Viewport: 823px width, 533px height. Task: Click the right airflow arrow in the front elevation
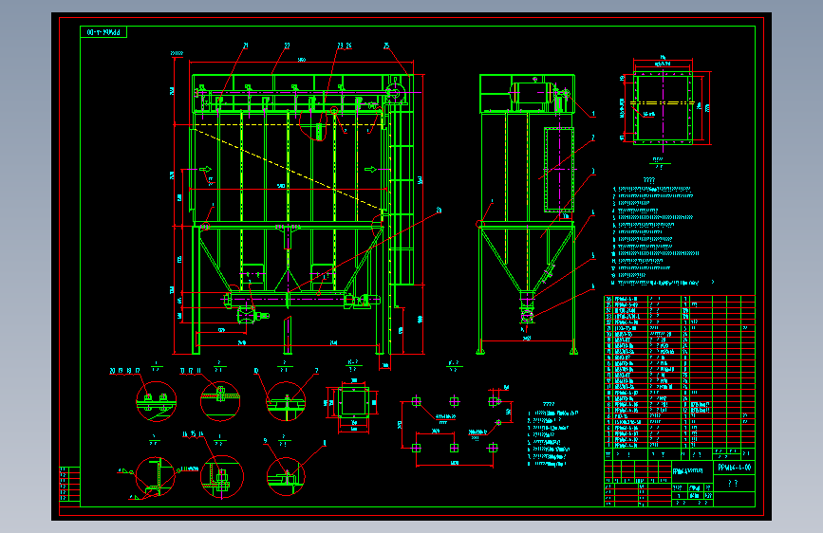coord(370,169)
